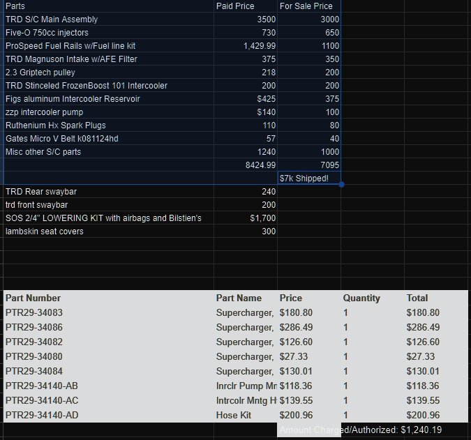Screen dimensions: 471x440
Task: Select the '$27.33' price cell
Action: tap(309, 356)
